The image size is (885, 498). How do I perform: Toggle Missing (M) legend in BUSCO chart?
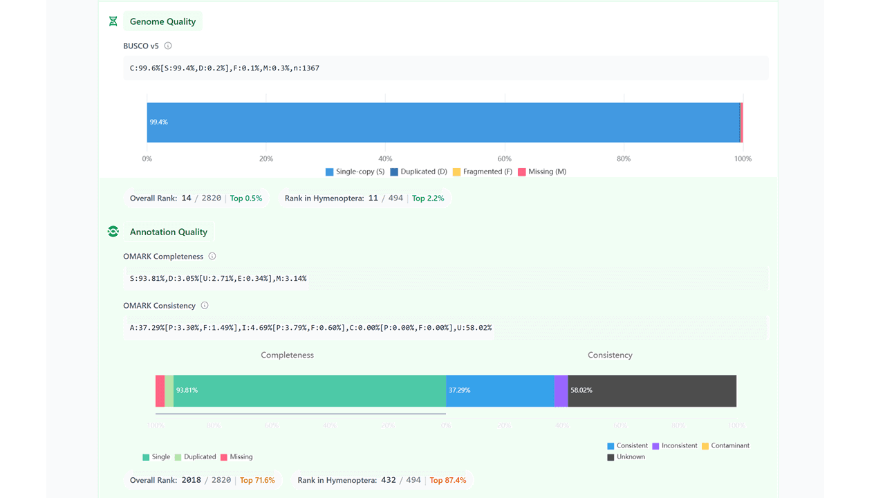coord(541,172)
